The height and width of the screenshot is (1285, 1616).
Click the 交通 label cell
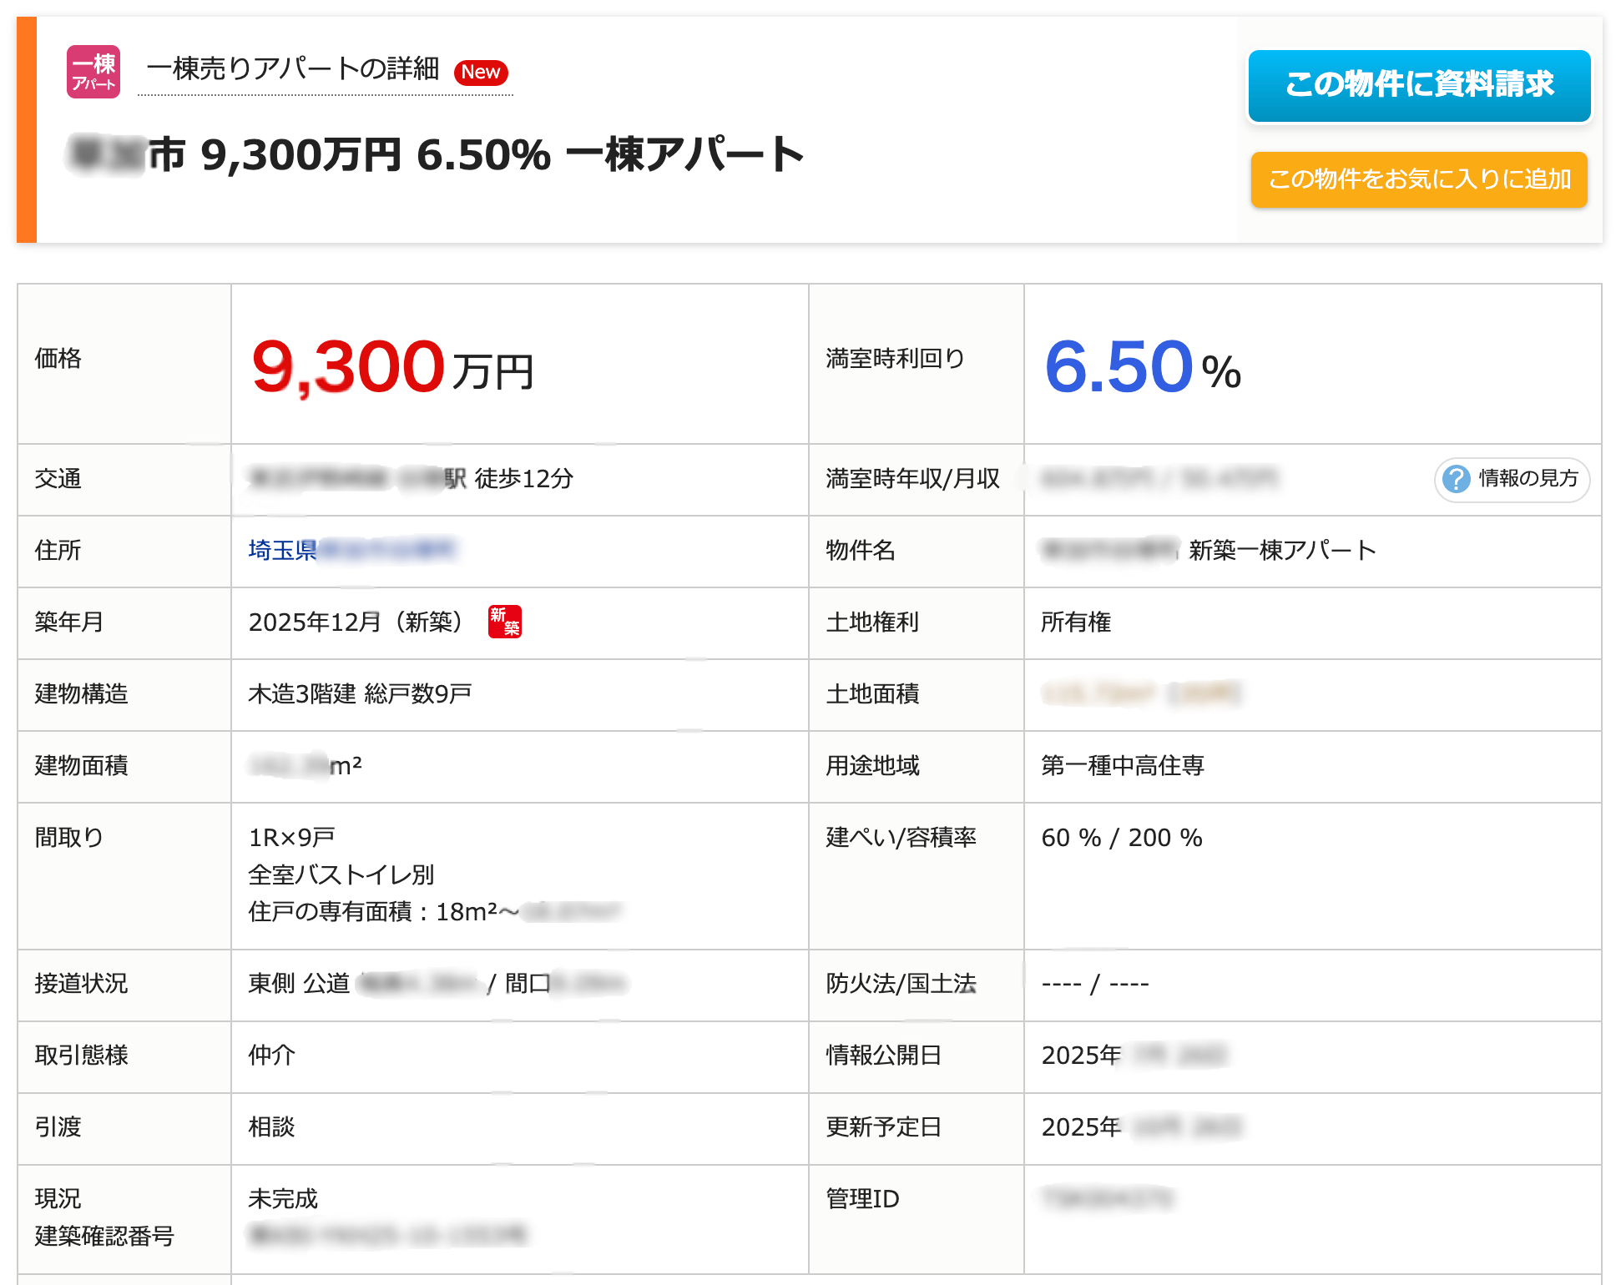point(124,480)
